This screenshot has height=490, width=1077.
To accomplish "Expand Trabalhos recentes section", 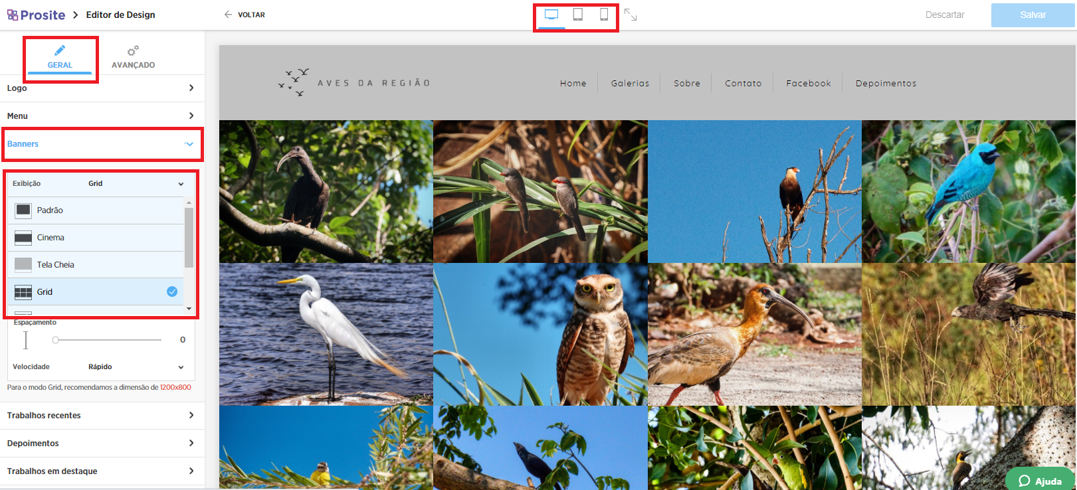I will (x=102, y=416).
